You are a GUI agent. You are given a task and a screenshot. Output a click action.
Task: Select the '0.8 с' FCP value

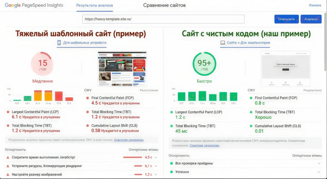pyautogui.click(x=260, y=103)
